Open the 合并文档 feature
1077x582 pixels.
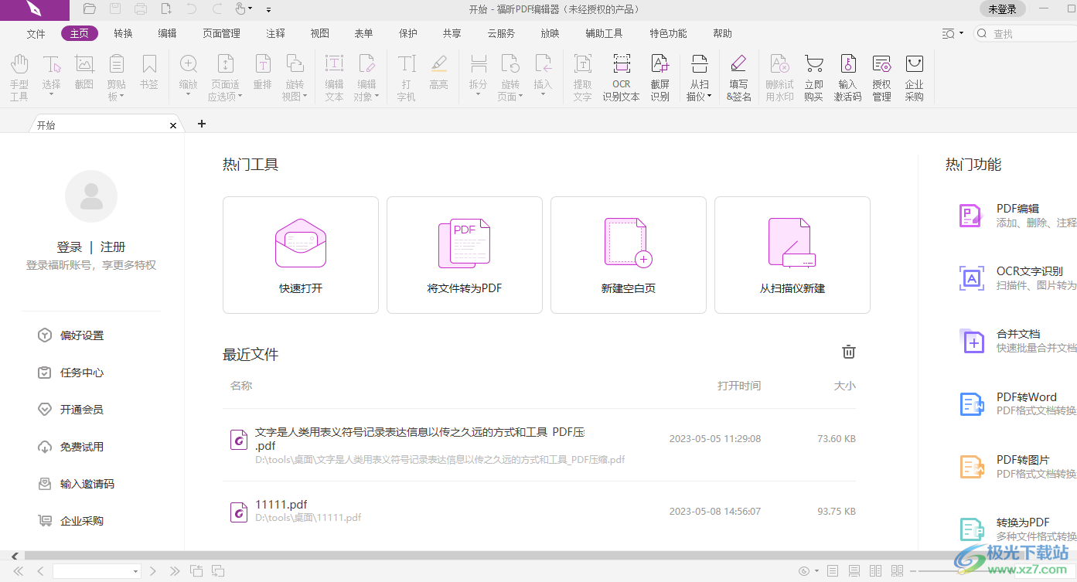coord(1017,341)
